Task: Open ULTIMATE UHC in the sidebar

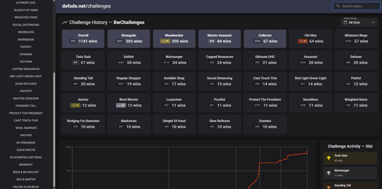Action: 26,3
